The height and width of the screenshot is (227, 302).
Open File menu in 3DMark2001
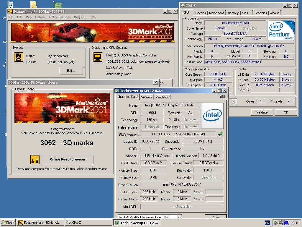(12, 17)
